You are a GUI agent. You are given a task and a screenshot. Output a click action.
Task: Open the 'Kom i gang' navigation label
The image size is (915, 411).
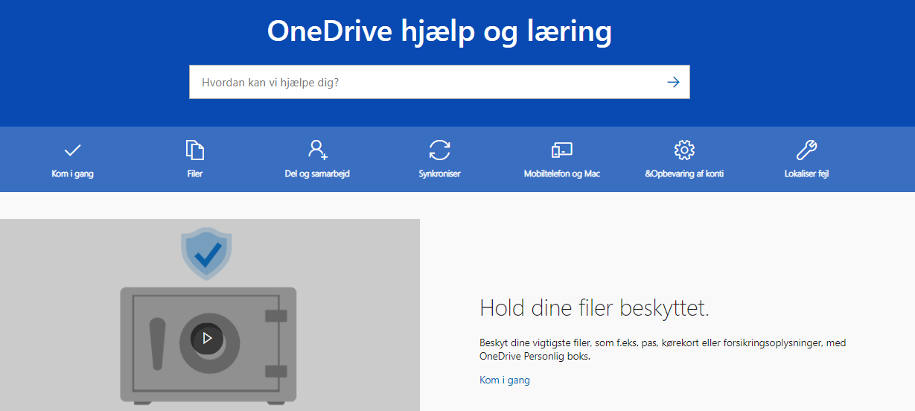click(72, 173)
